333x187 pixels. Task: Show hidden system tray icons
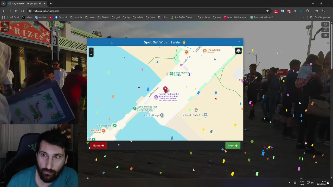pyautogui.click(x=289, y=183)
